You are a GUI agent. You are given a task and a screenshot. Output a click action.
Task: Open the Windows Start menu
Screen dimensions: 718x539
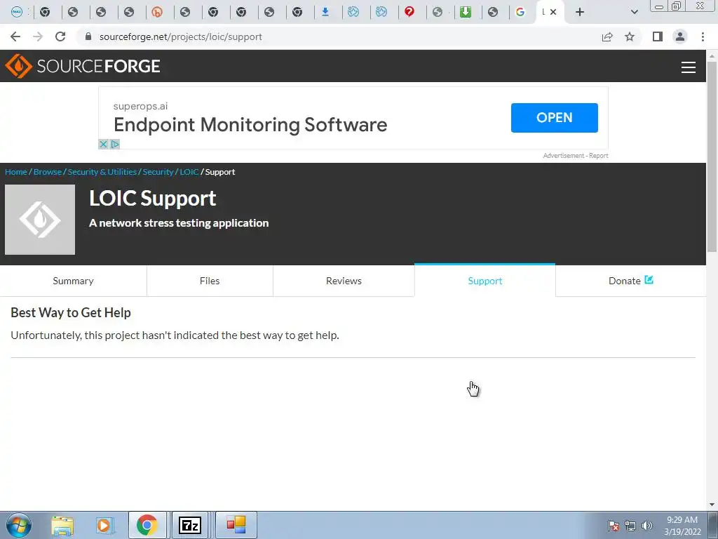click(x=19, y=525)
